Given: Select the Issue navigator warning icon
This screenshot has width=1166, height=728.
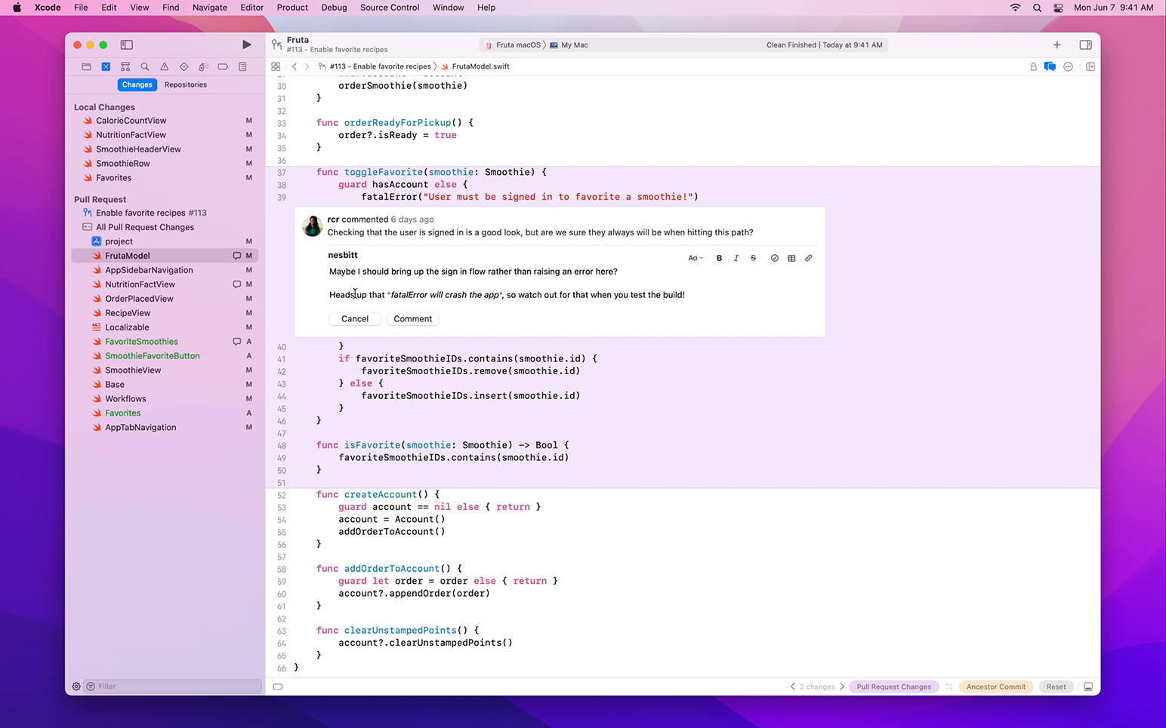Looking at the screenshot, I should pyautogui.click(x=164, y=66).
